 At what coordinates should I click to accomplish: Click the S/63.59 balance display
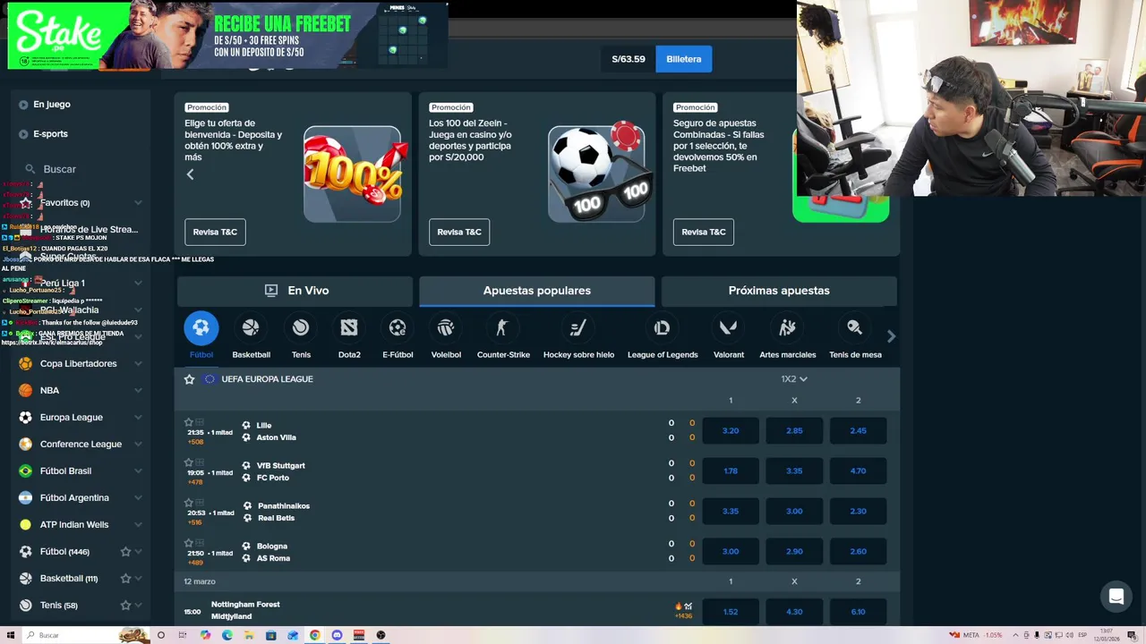pos(629,59)
